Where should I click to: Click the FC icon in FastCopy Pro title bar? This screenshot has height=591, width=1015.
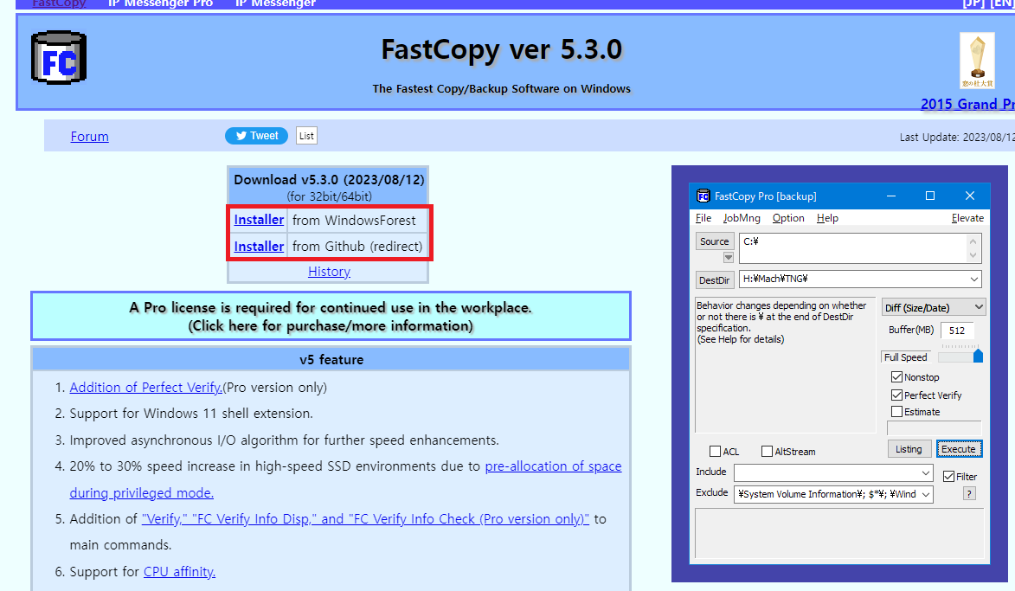[703, 196]
